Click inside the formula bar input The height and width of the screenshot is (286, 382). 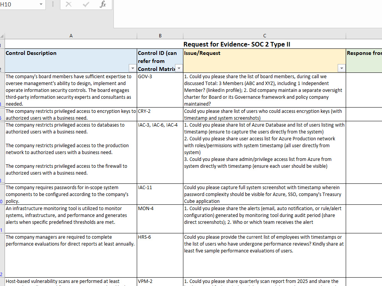coord(248,14)
